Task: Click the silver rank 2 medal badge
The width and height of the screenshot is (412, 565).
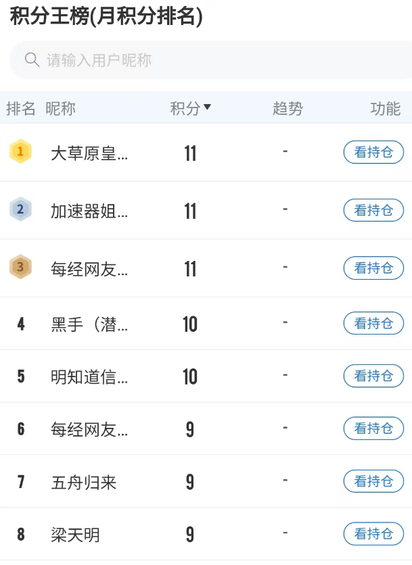Action: pos(20,209)
